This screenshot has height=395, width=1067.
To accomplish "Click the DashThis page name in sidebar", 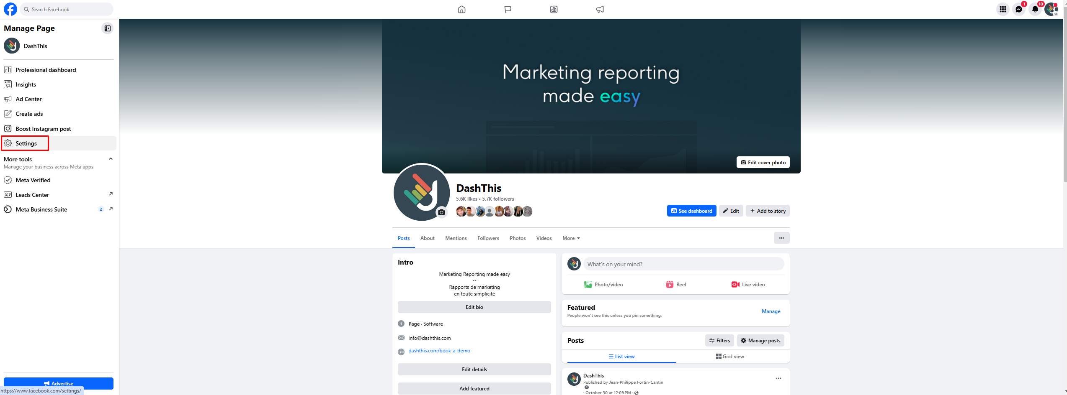I will [36, 46].
